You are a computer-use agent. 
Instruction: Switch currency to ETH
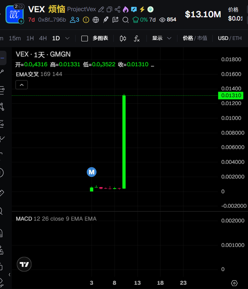pyautogui.click(x=237, y=38)
